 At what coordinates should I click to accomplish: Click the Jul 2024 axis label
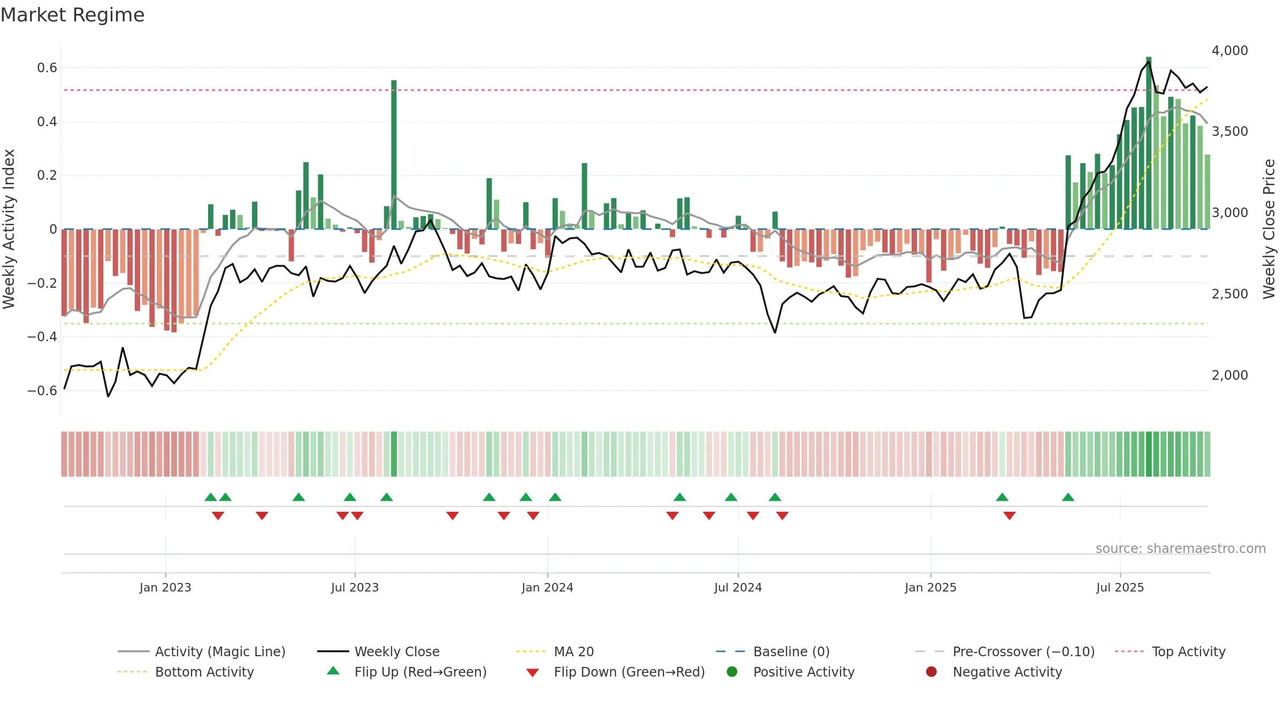tap(738, 587)
